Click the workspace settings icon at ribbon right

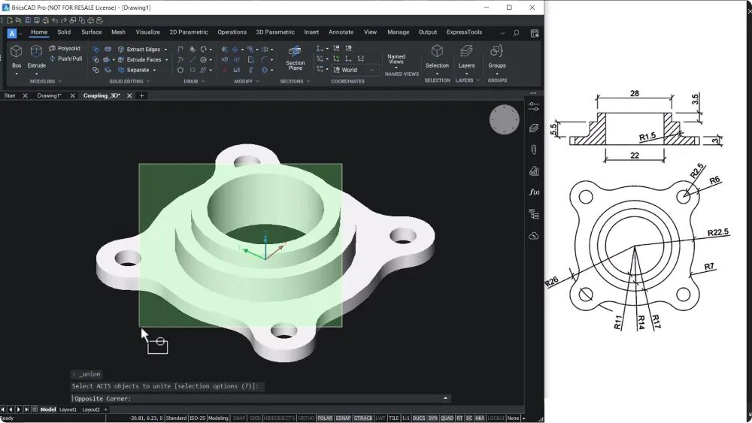[534, 33]
